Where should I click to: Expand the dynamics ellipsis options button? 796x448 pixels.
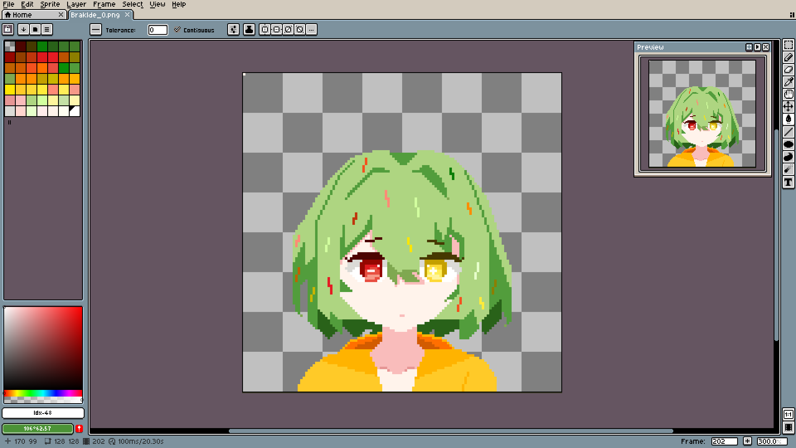point(311,29)
